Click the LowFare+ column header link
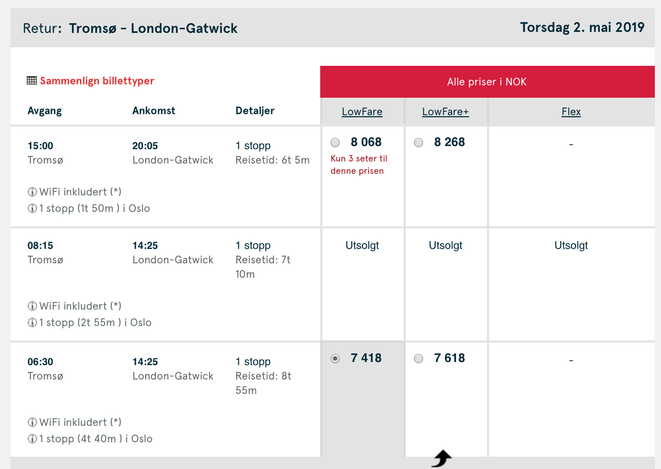 [445, 112]
